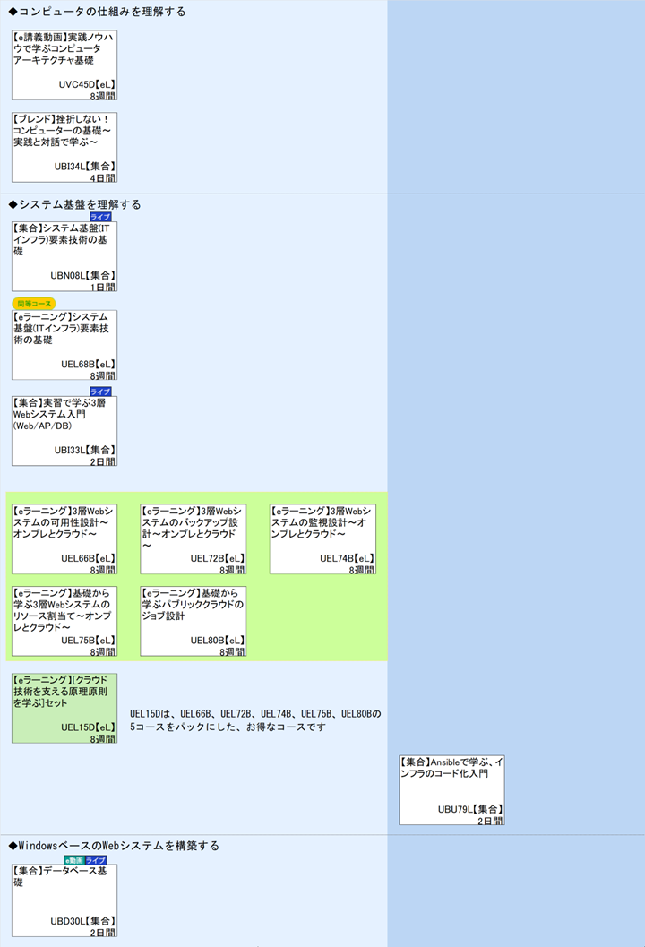Open the UBI33L 実習で学ぶ3層Webシステム入門 course
Image resolution: width=645 pixels, height=947 pixels.
point(64,431)
